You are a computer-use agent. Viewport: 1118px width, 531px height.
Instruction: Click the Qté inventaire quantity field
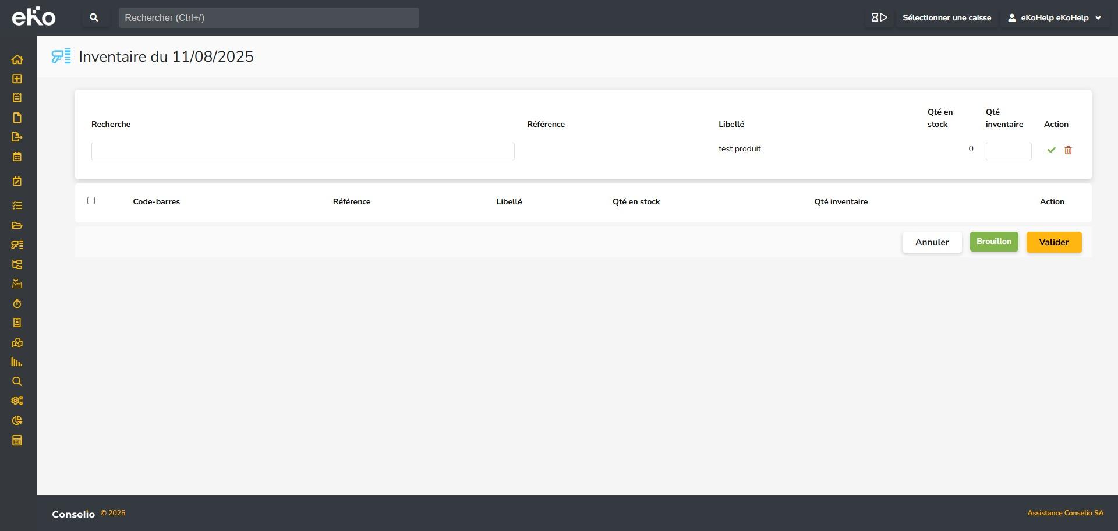point(1008,151)
